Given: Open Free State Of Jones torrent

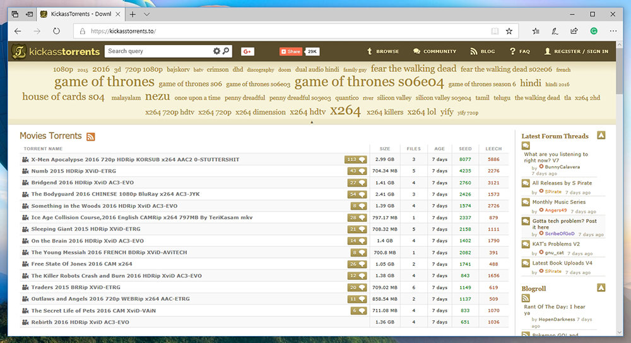Looking at the screenshot, I should click(81, 264).
